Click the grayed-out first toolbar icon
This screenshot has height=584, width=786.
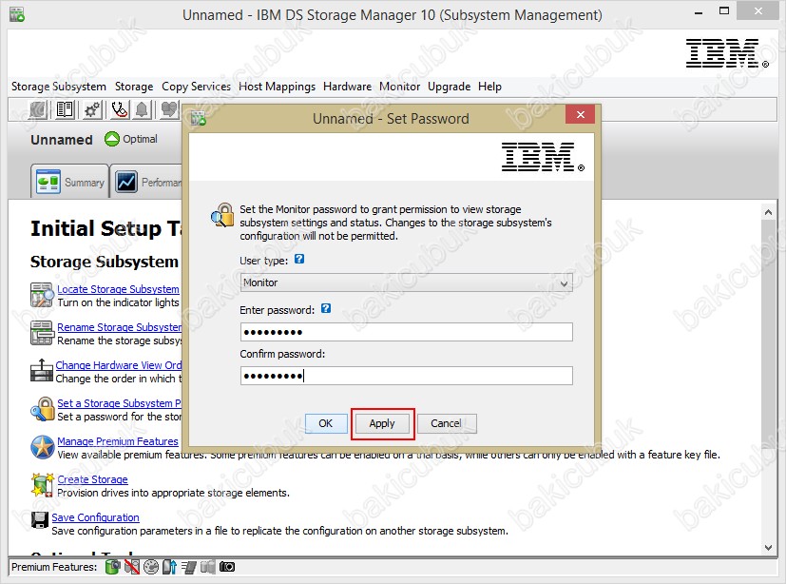coord(38,109)
